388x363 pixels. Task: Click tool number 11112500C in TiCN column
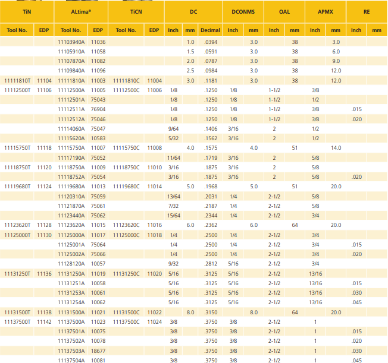coord(126,90)
